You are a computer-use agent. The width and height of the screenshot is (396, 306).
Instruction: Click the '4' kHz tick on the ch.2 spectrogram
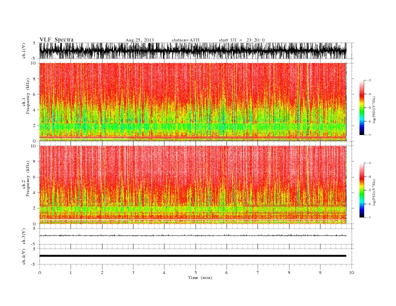pos(34,192)
